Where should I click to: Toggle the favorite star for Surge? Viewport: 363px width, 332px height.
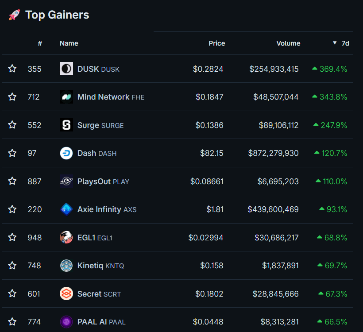point(12,125)
